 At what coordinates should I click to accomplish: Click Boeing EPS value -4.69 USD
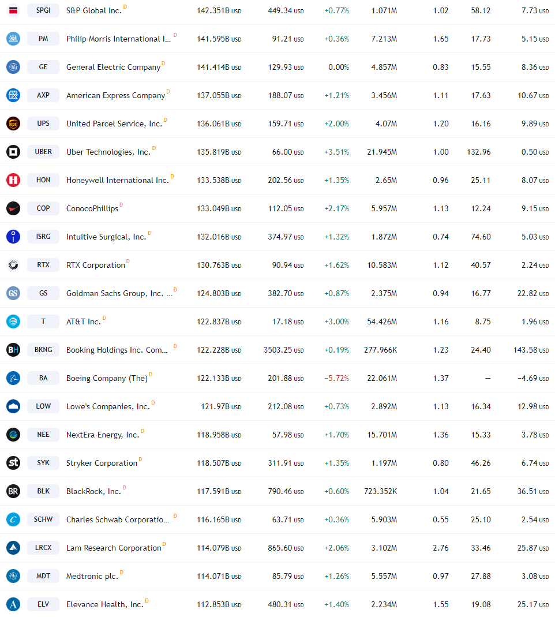click(533, 378)
